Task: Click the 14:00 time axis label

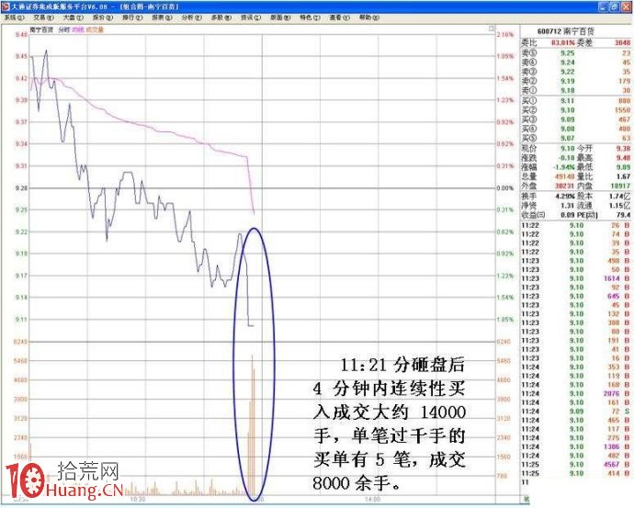Action: coord(372,499)
